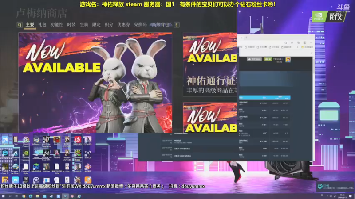The width and height of the screenshot is (355, 199).
Task: Open Google Chrome from the taskbar
Action: pyautogui.click(x=24, y=196)
